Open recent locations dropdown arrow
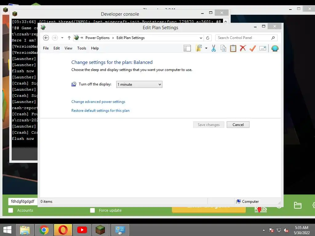The height and width of the screenshot is (236, 315). click(x=62, y=38)
